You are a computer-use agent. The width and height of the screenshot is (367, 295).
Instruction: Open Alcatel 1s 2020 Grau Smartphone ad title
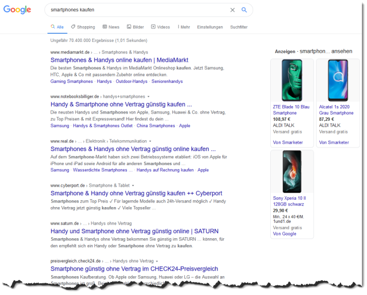tap(336, 110)
